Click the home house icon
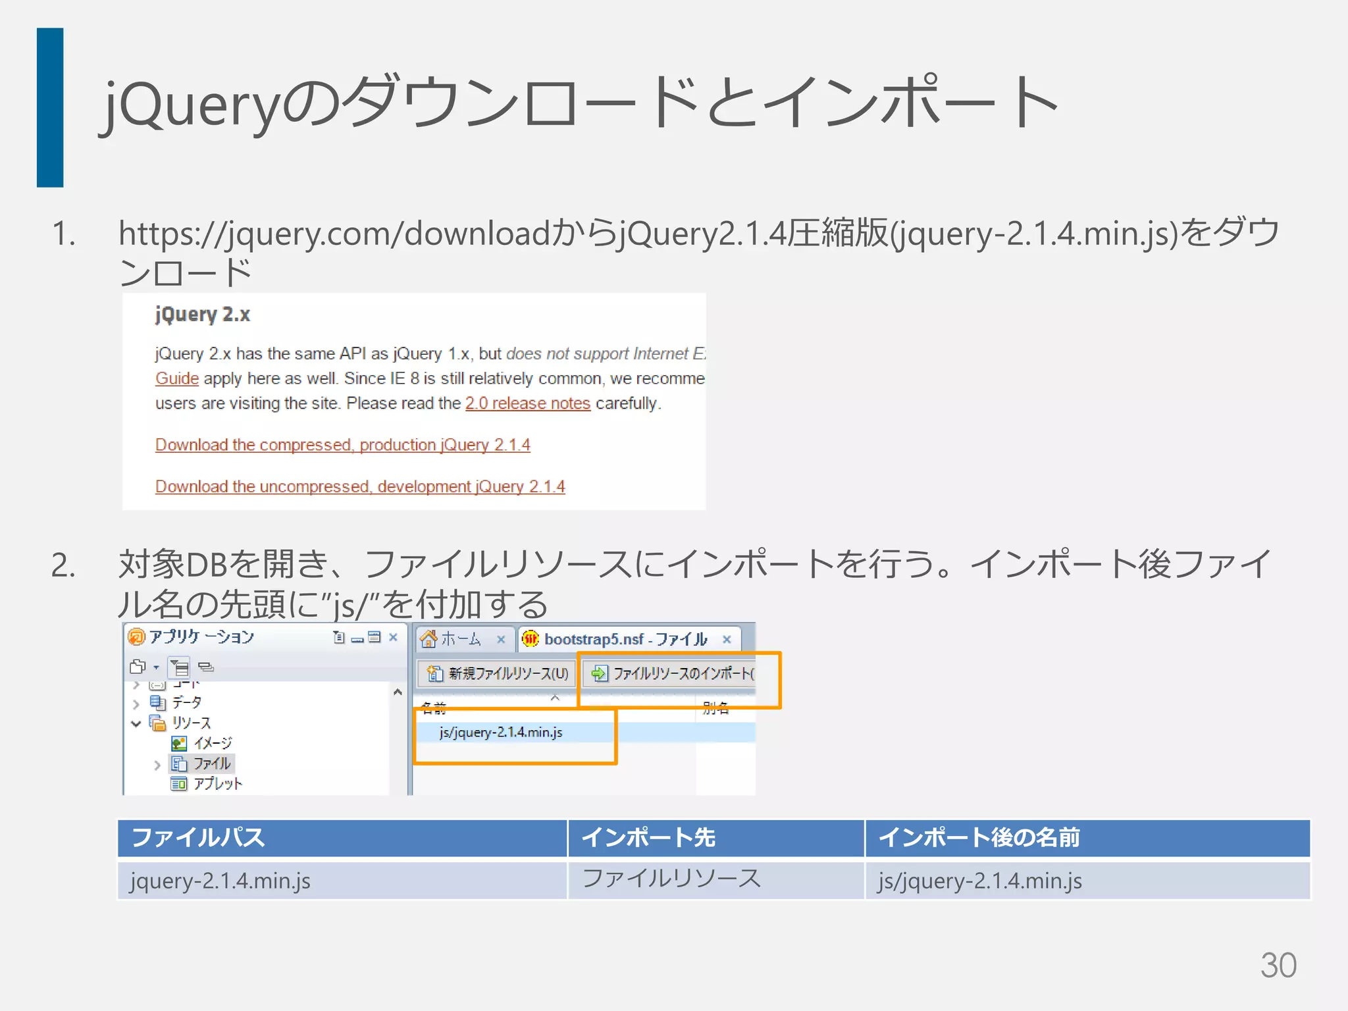 pos(428,638)
